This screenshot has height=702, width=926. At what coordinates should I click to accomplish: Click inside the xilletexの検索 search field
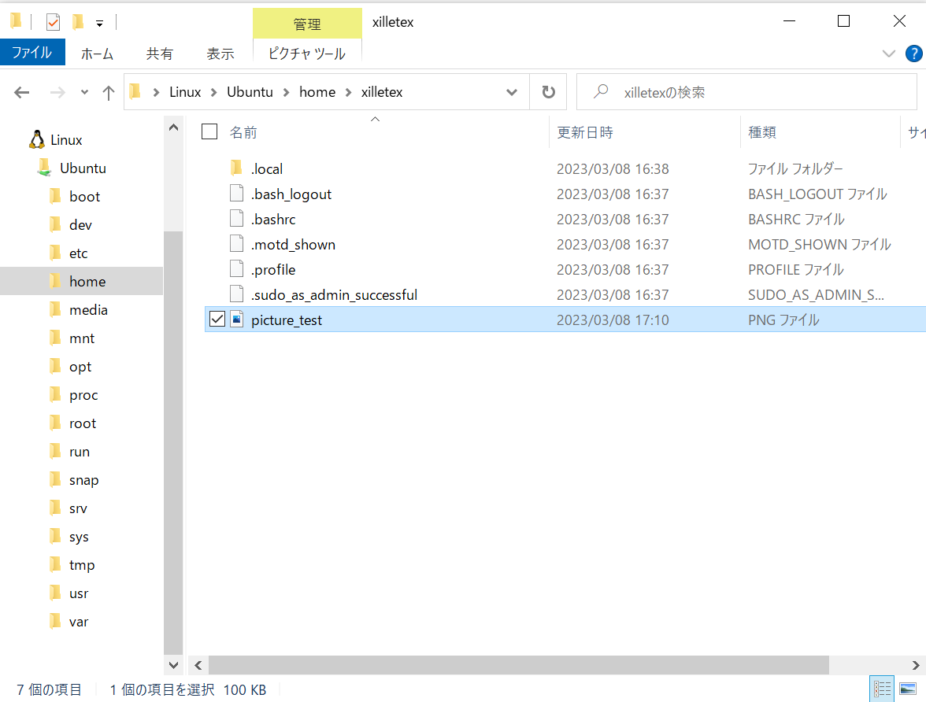point(709,92)
